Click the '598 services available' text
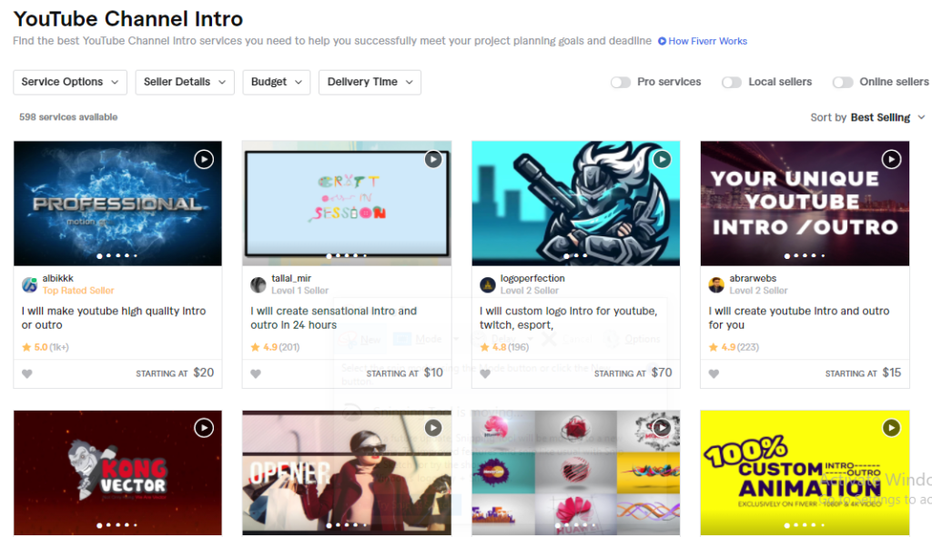932x537 pixels. 68,117
